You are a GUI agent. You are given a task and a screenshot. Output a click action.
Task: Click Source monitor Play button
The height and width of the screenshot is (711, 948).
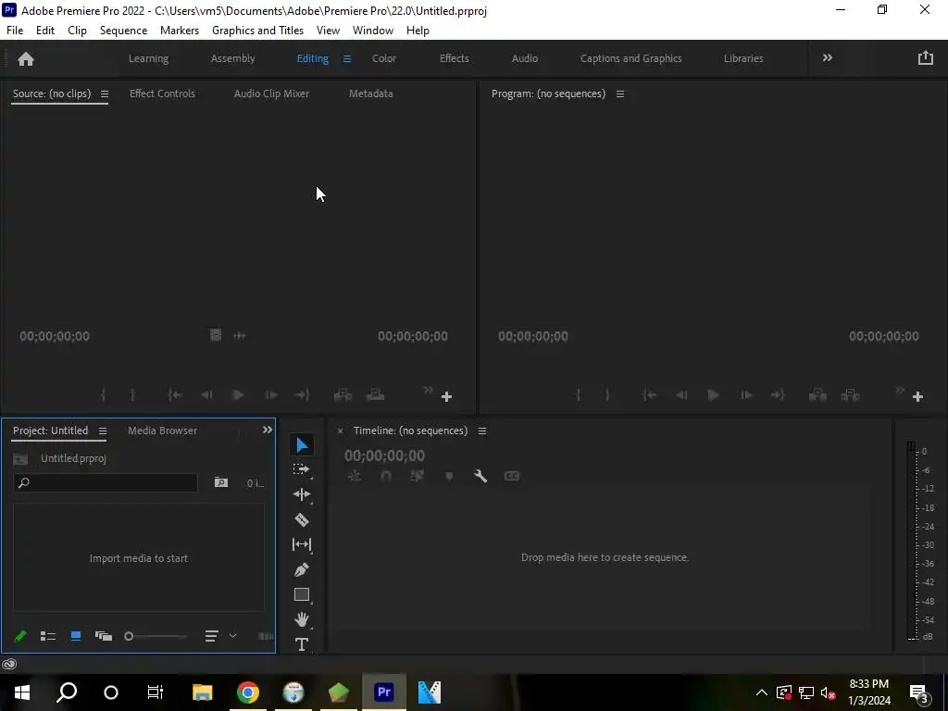(x=238, y=395)
